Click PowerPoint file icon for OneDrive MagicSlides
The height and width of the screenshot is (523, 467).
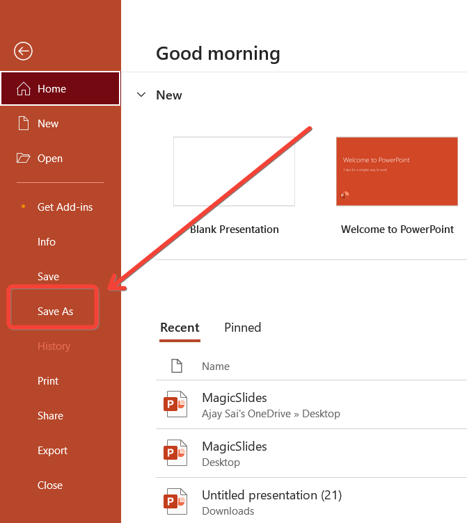[175, 405]
